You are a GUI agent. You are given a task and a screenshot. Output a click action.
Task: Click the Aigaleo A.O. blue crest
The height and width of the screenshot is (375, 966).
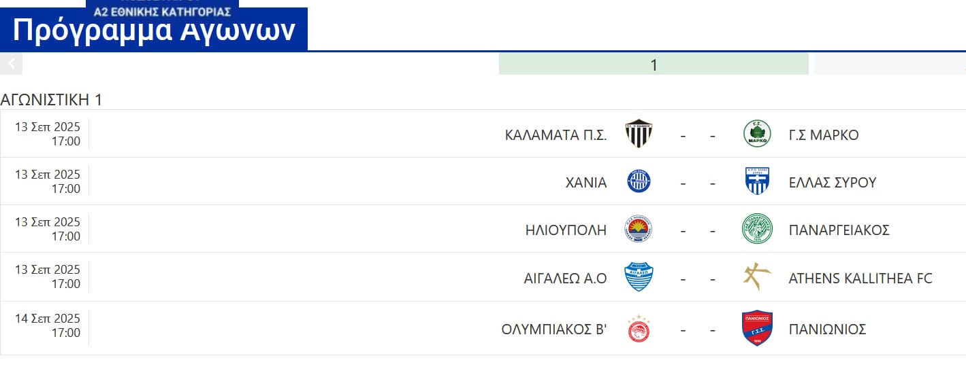639,277
